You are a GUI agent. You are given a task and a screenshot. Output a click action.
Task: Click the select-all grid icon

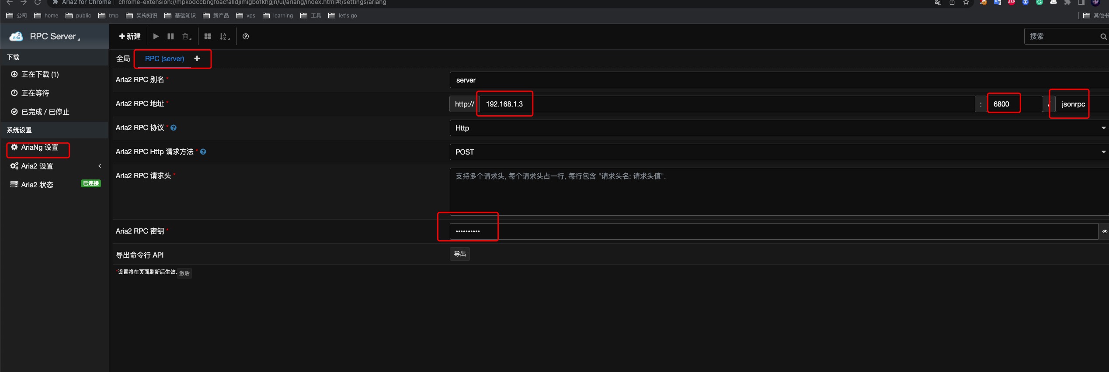coord(208,37)
